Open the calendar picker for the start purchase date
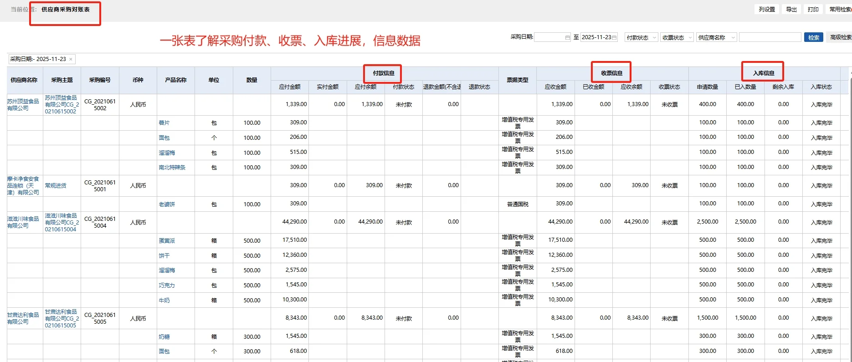 (567, 37)
